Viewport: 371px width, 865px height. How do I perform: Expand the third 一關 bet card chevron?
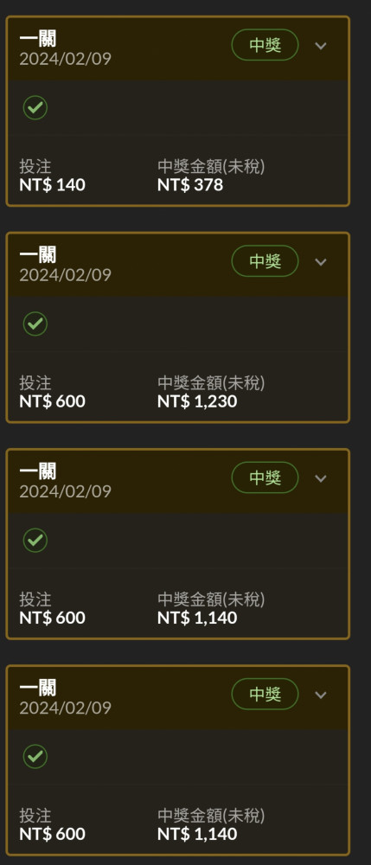point(321,478)
